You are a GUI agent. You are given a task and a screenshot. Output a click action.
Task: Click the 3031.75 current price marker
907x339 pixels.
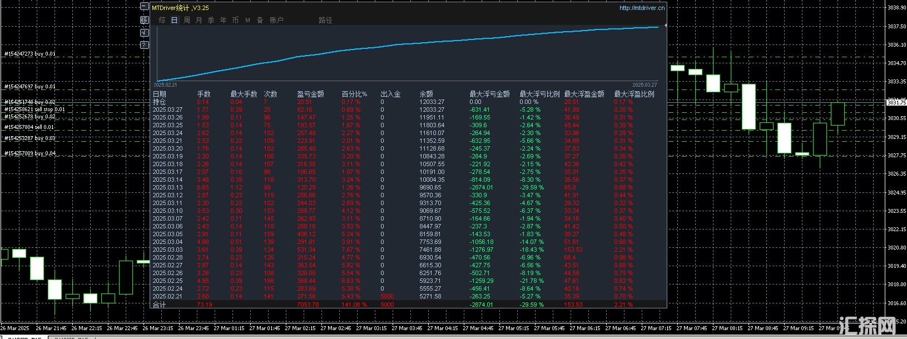(895, 102)
